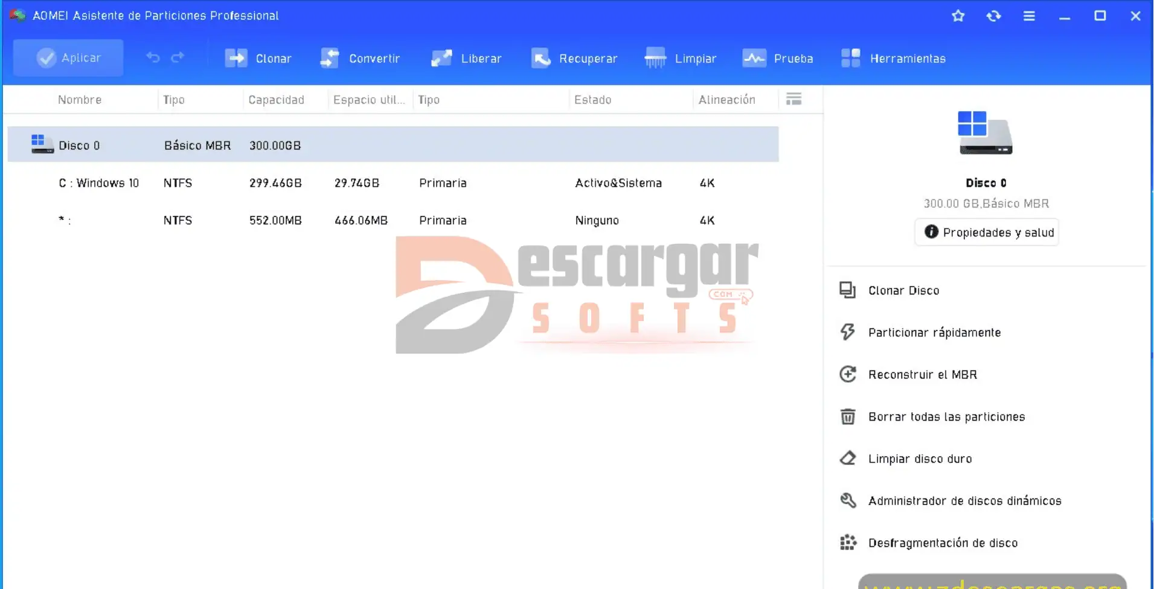The height and width of the screenshot is (589, 1154).
Task: Click the Ninguno status cell
Action: [597, 220]
